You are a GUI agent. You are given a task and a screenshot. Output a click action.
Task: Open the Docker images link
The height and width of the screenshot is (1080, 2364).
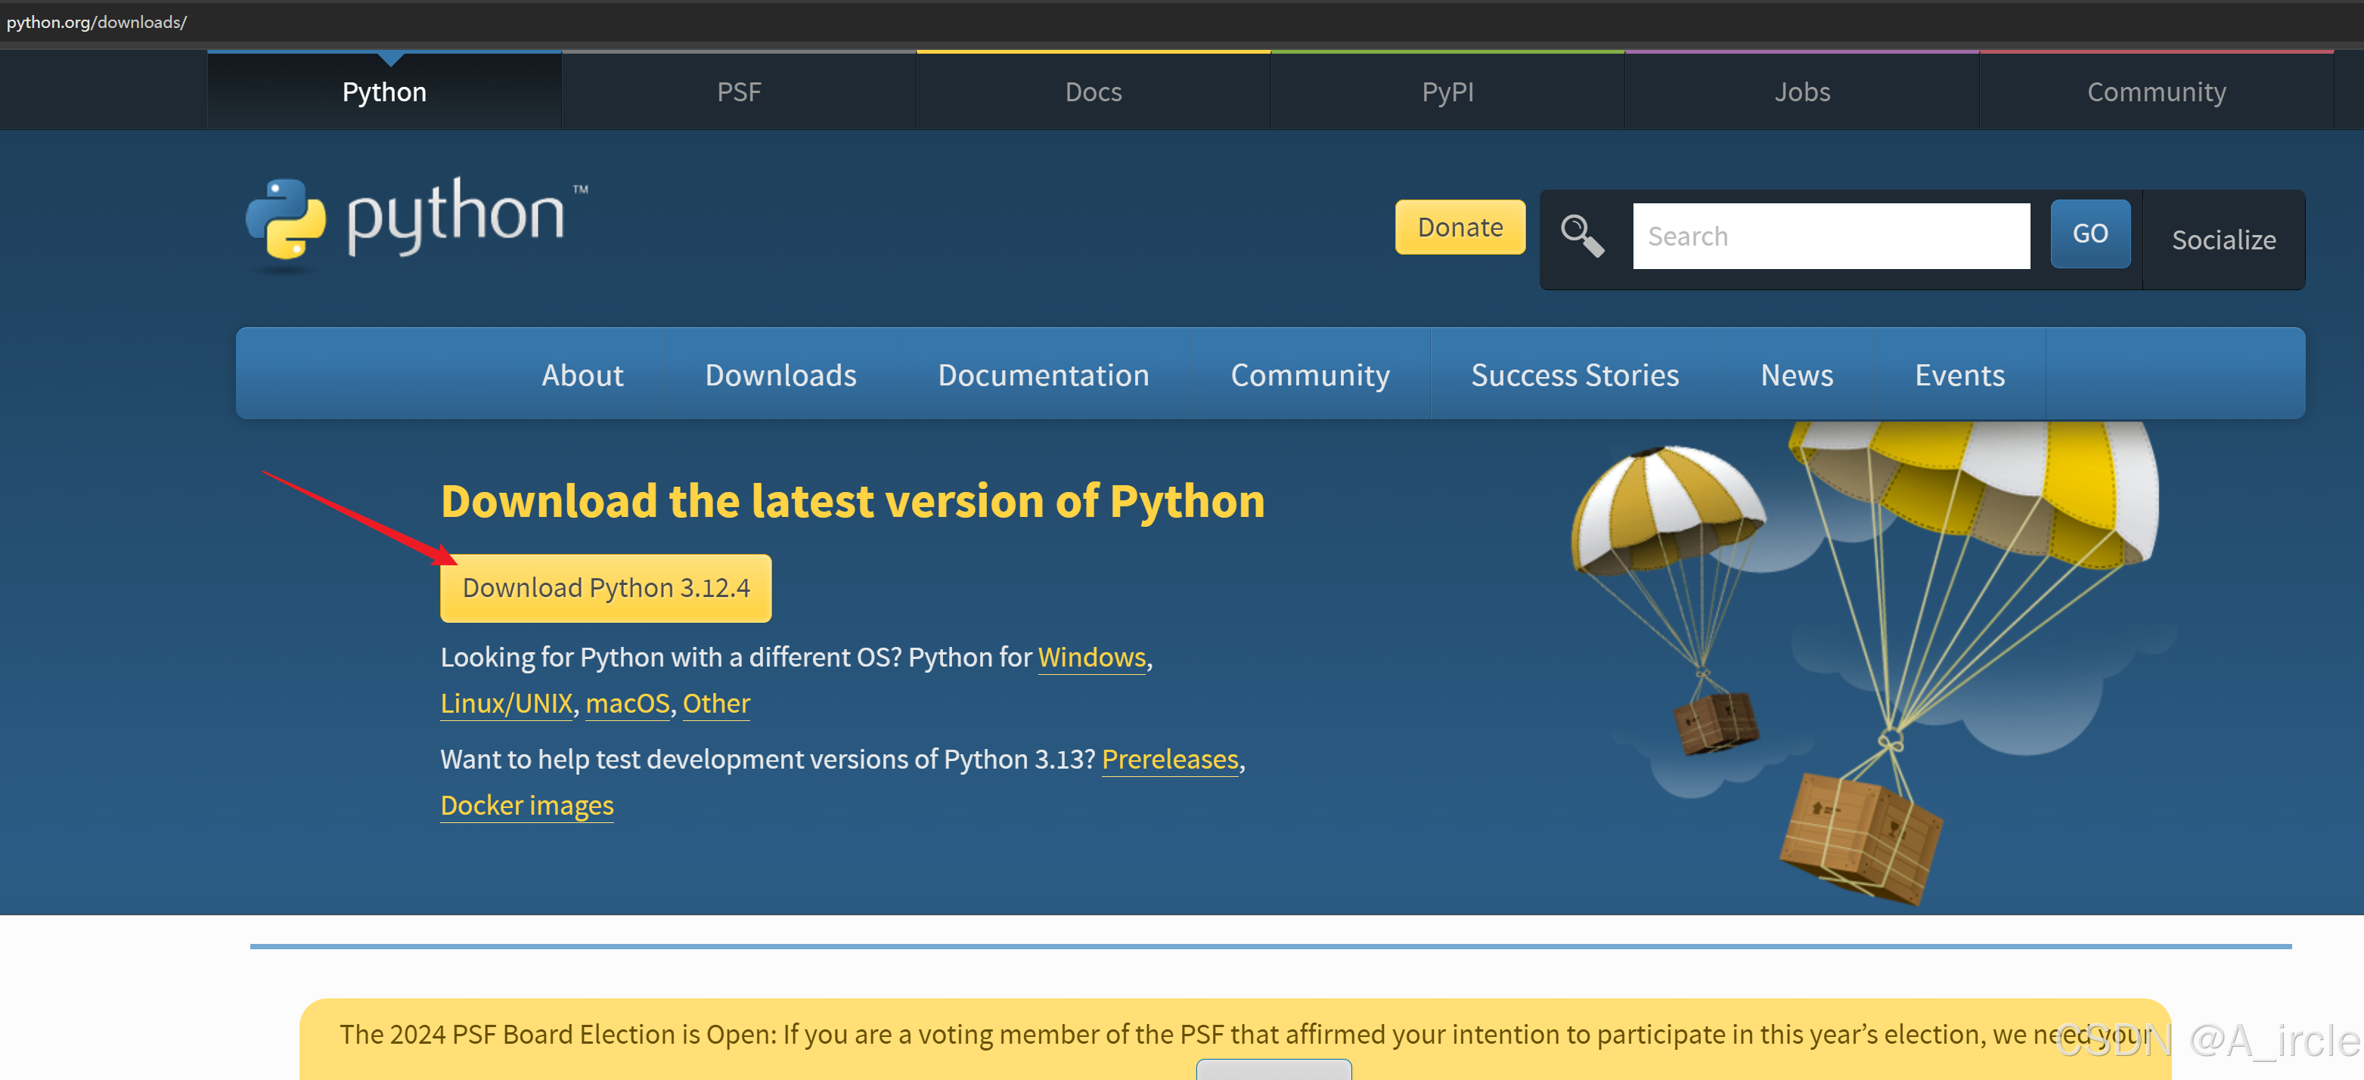pyautogui.click(x=527, y=806)
